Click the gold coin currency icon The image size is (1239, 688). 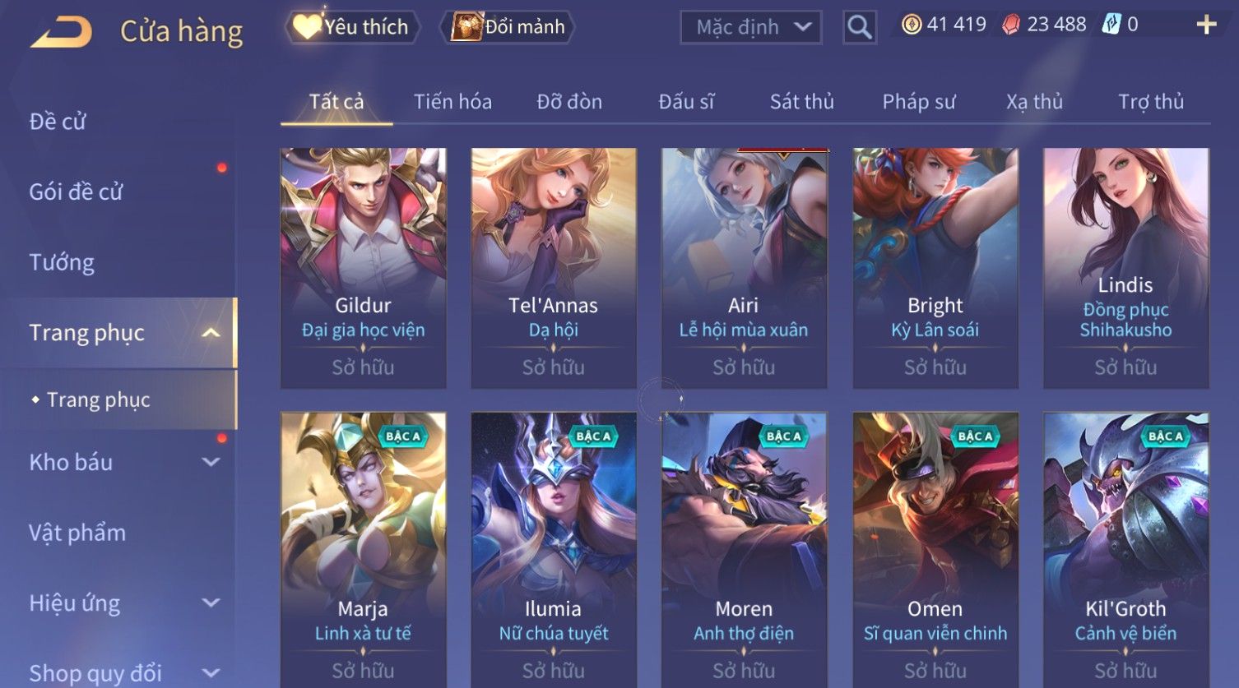point(912,25)
